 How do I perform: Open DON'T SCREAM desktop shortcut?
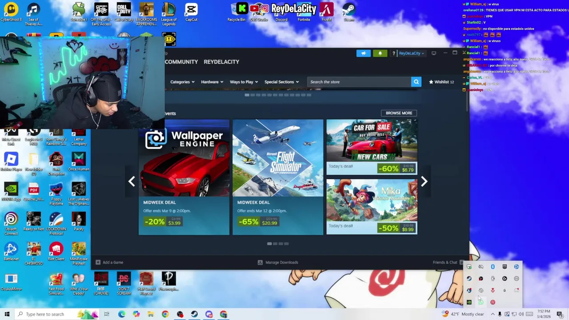[x=124, y=284]
